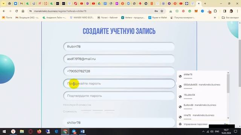This screenshot has width=241, height=135.
Task: Open Opera from taskbar
Action: pyautogui.click(x=31, y=132)
